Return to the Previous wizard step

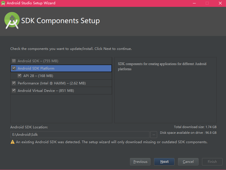point(140,162)
